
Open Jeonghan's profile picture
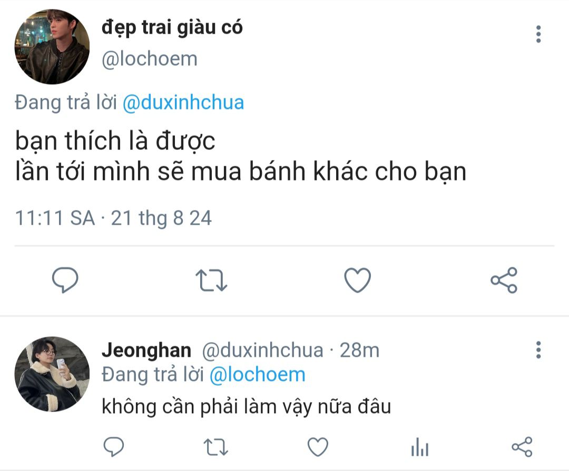pyautogui.click(x=52, y=374)
